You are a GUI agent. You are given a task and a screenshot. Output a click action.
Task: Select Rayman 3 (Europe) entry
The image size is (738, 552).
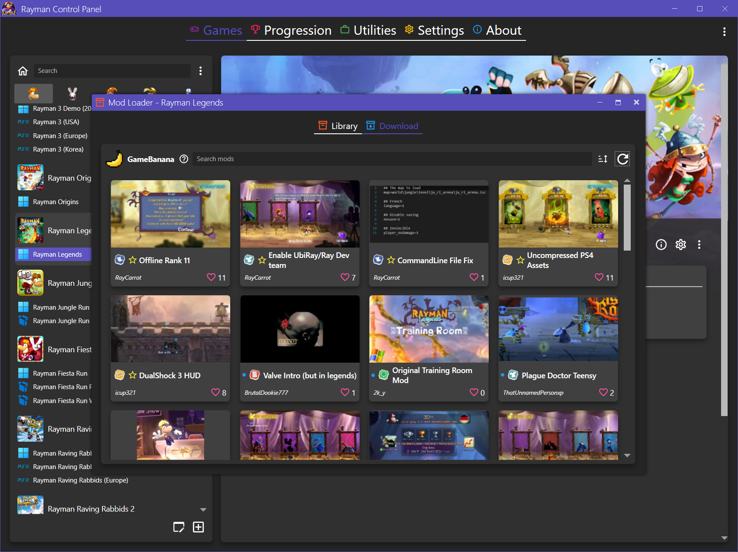coord(53,136)
